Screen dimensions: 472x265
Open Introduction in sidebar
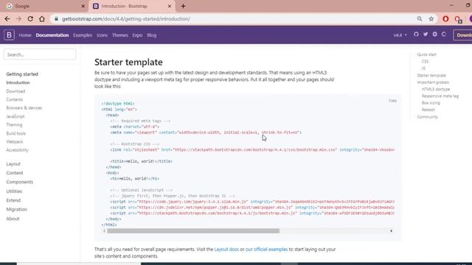point(18,82)
